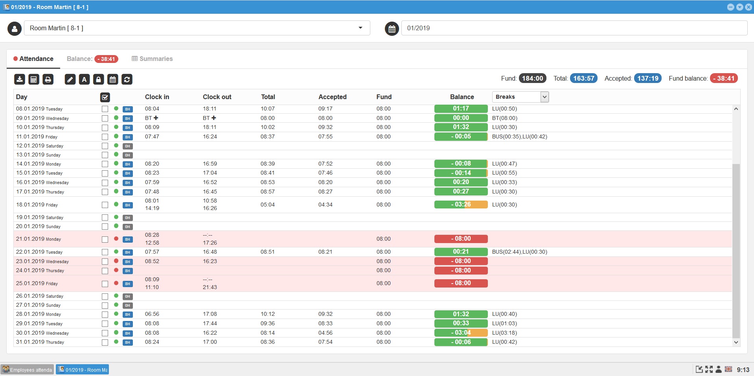754x376 pixels.
Task: Click the table icon next to Summaries
Action: point(134,59)
